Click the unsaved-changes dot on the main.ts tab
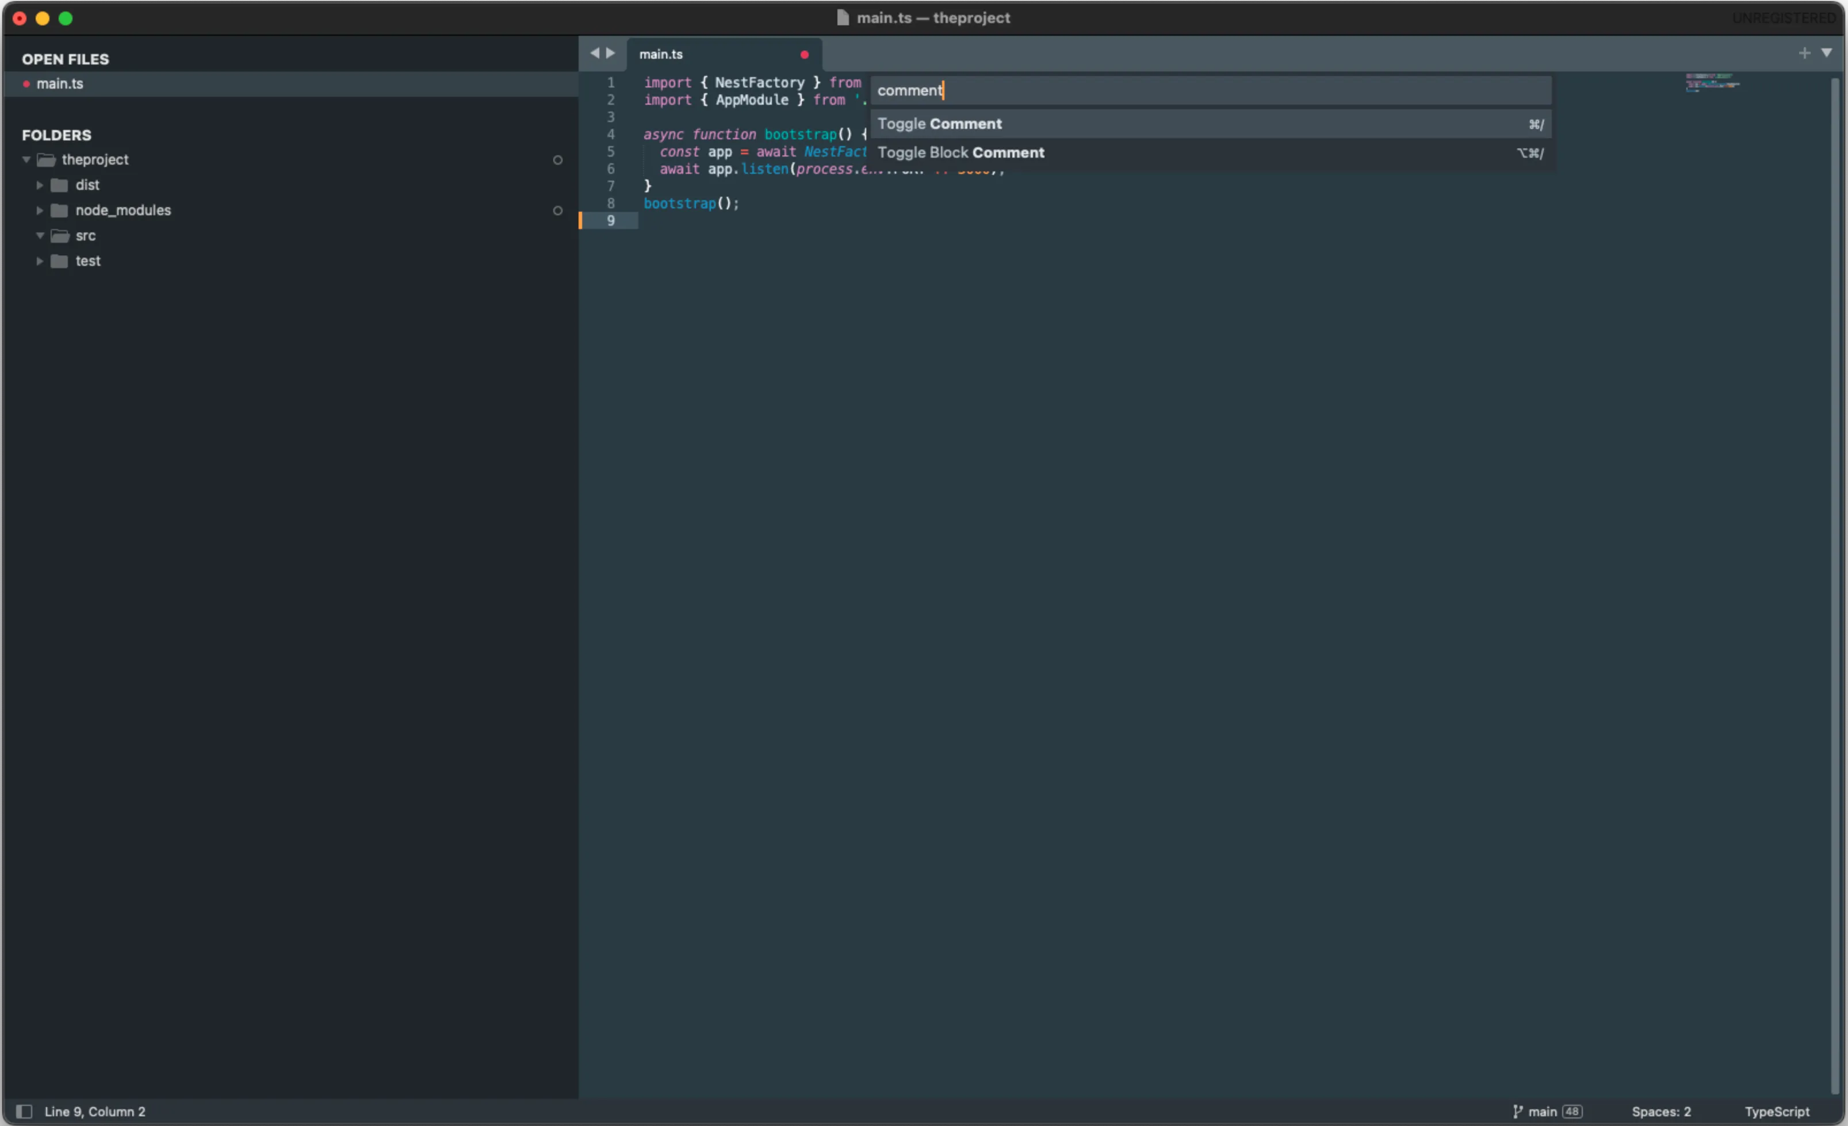This screenshot has height=1126, width=1848. point(804,54)
